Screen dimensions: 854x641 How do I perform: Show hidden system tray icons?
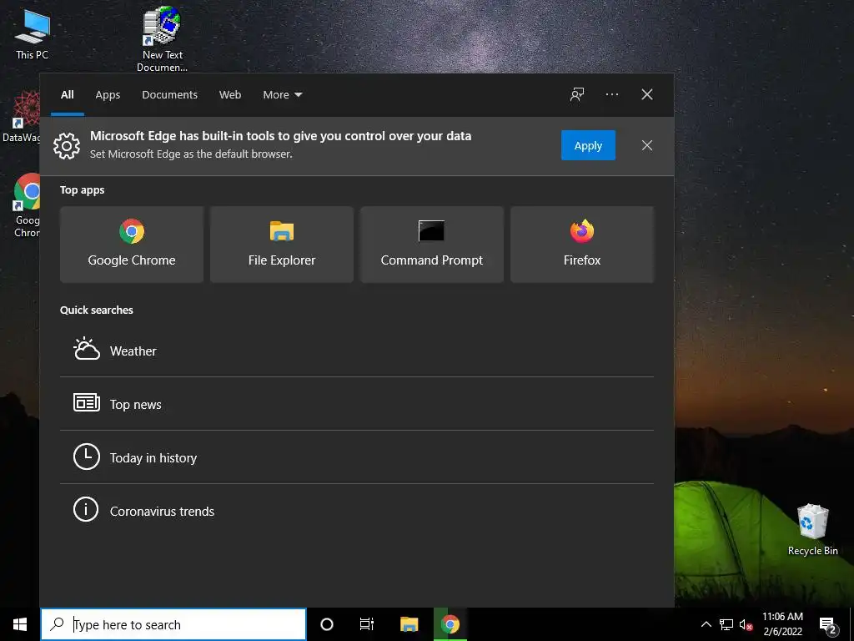706,624
